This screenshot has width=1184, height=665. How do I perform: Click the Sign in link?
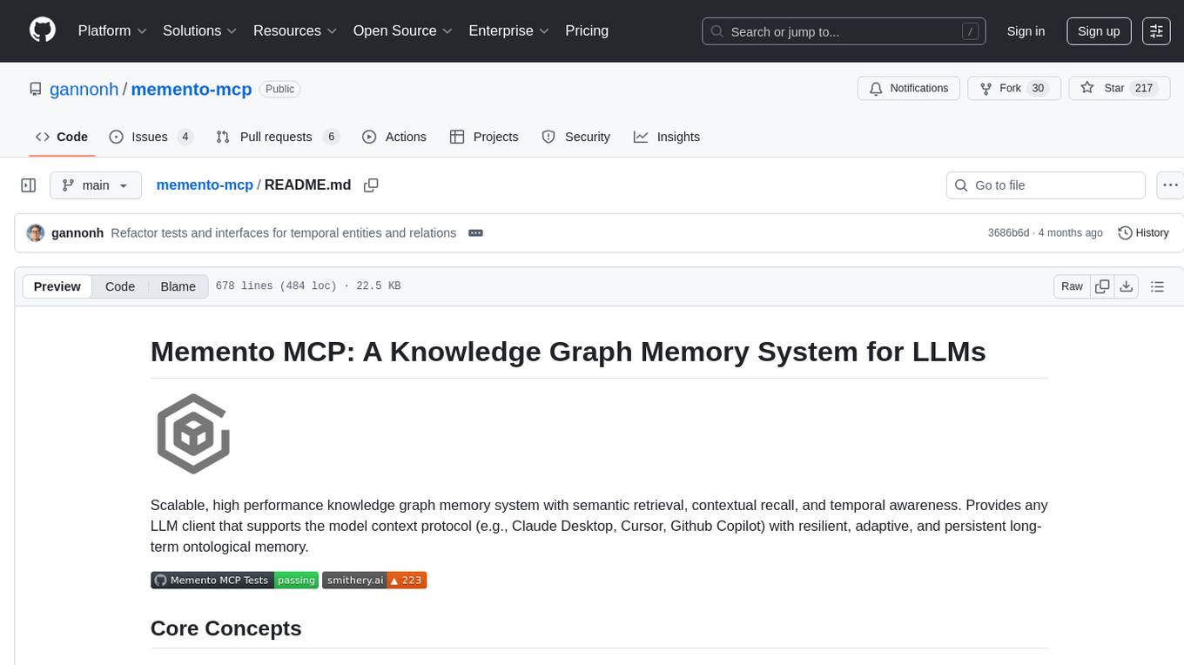pyautogui.click(x=1026, y=31)
